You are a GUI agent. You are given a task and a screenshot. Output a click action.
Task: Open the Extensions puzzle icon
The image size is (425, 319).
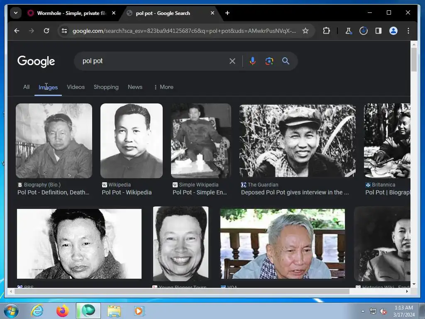[x=326, y=31]
